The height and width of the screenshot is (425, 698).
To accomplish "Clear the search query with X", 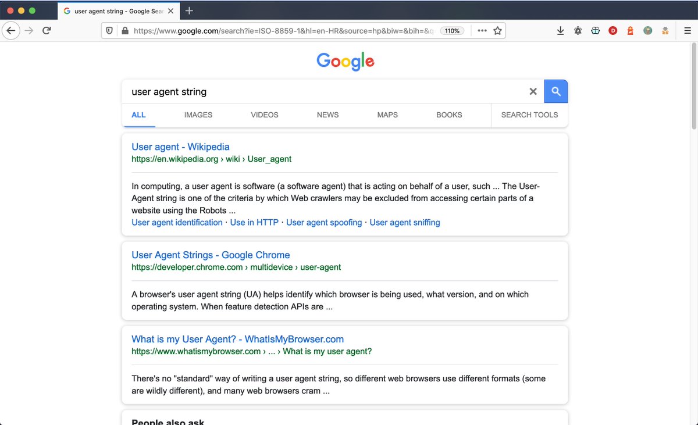I will click(533, 91).
